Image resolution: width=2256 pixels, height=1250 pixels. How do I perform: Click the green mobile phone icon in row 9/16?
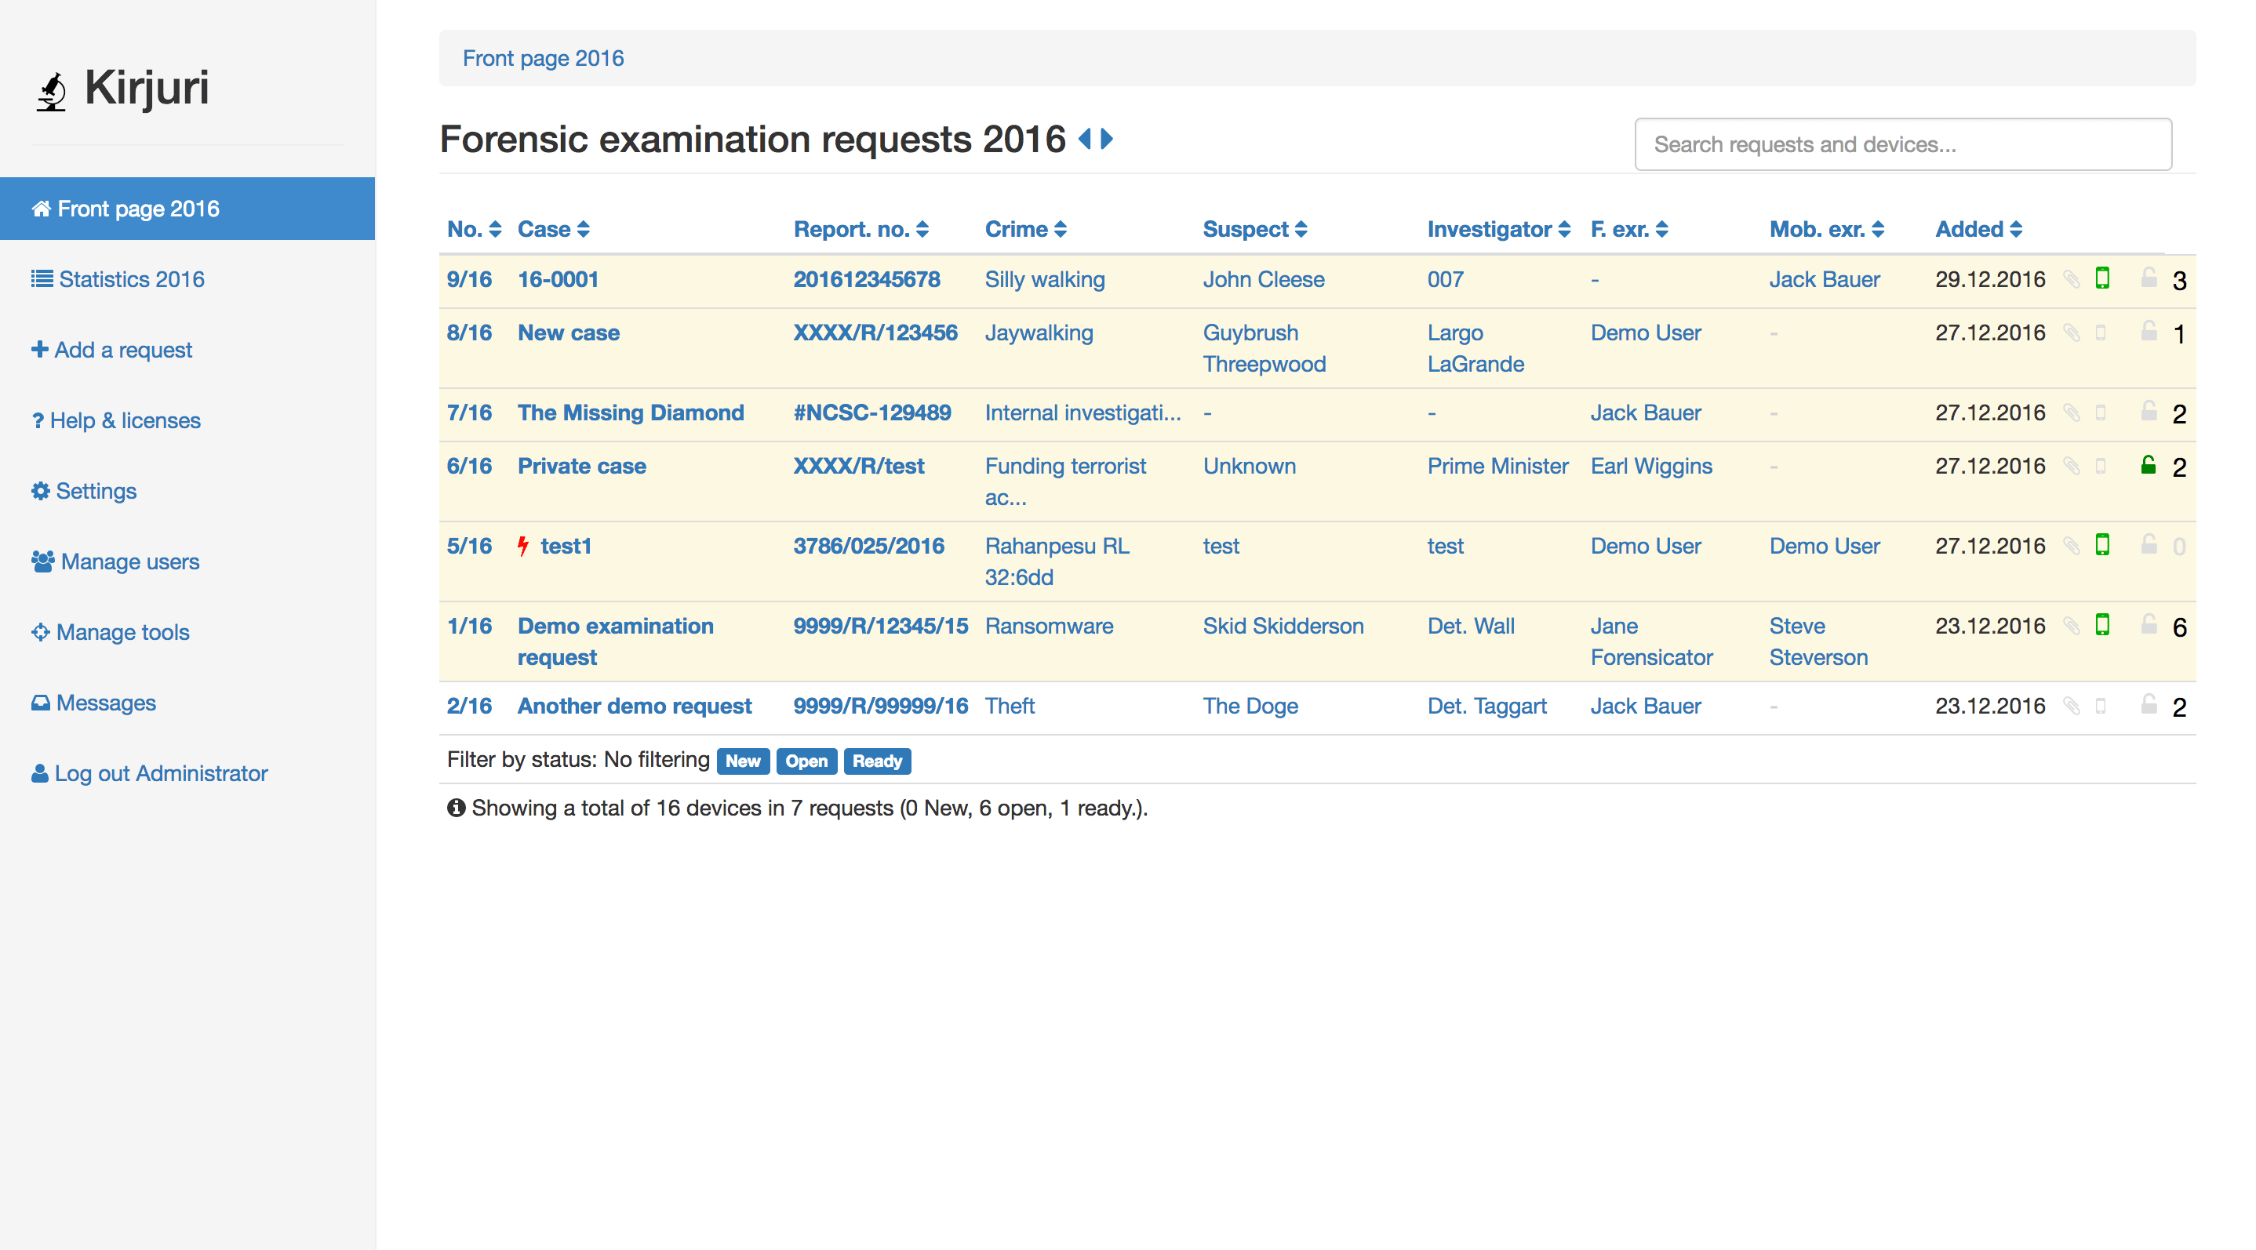pyautogui.click(x=2102, y=278)
